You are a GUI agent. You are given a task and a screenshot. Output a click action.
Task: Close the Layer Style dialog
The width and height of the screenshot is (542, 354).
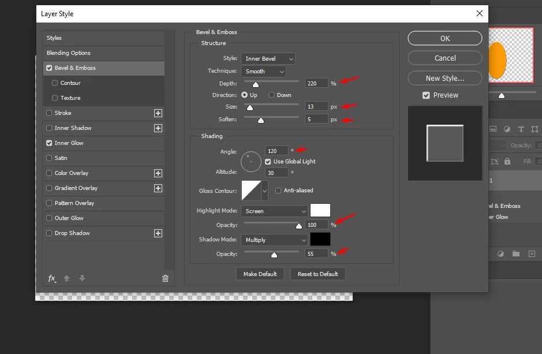click(480, 13)
